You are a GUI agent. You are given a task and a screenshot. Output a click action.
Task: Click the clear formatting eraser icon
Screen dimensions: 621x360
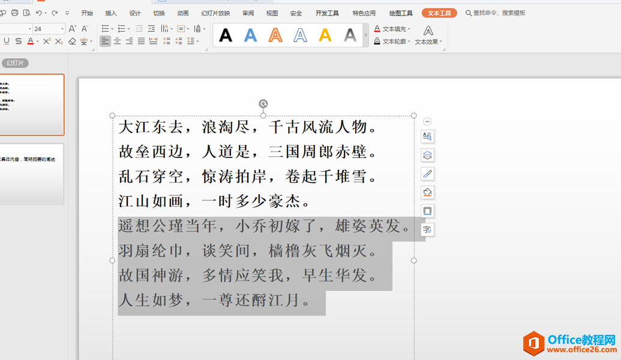click(72, 41)
